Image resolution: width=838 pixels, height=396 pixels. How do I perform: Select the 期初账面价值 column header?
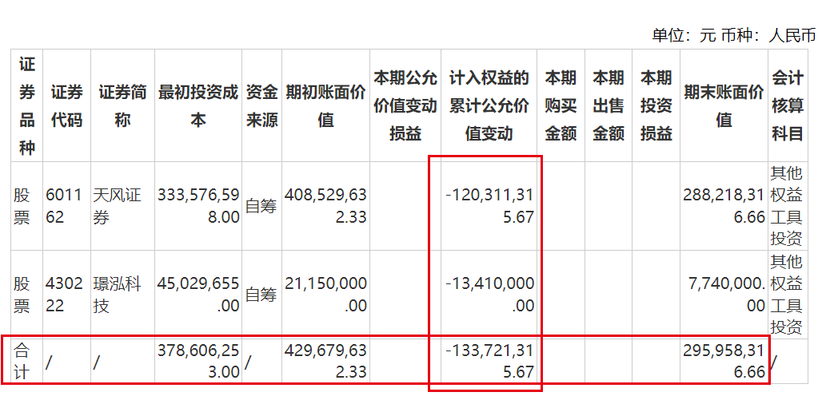[x=325, y=105]
